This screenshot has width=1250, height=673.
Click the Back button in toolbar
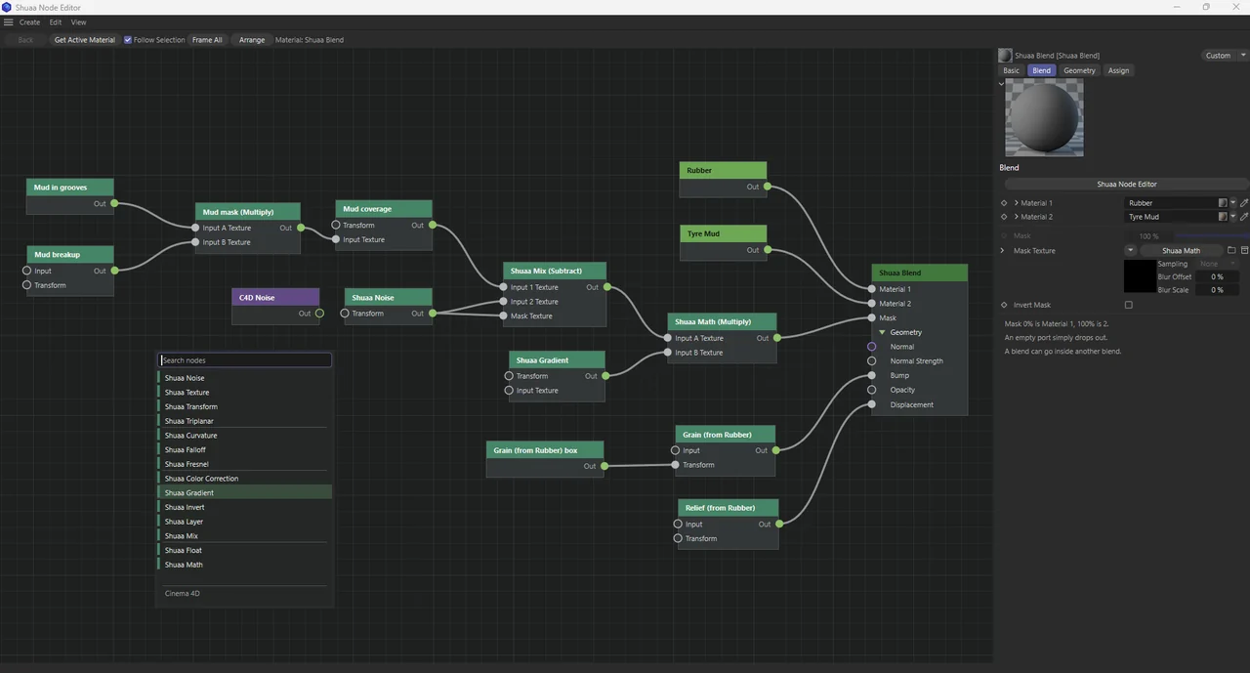click(x=25, y=40)
